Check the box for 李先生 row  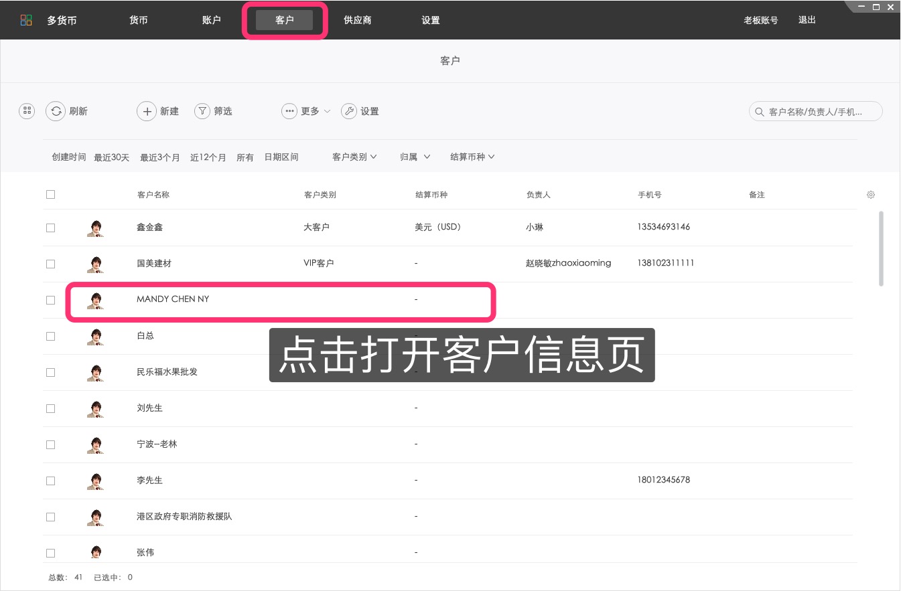click(50, 481)
